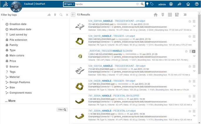Click the Filter button
The image size is (201, 124).
point(62,110)
